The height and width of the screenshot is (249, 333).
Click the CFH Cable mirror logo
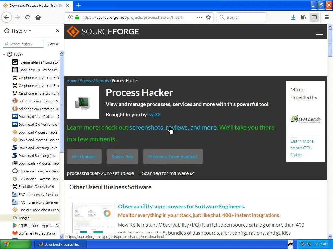tap(306, 119)
